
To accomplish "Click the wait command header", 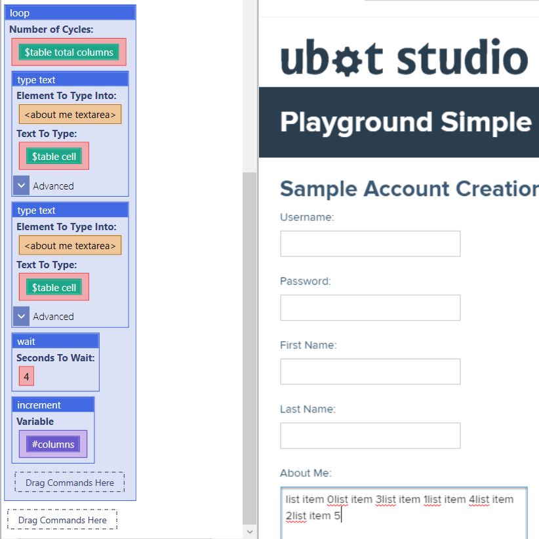I will (x=56, y=341).
